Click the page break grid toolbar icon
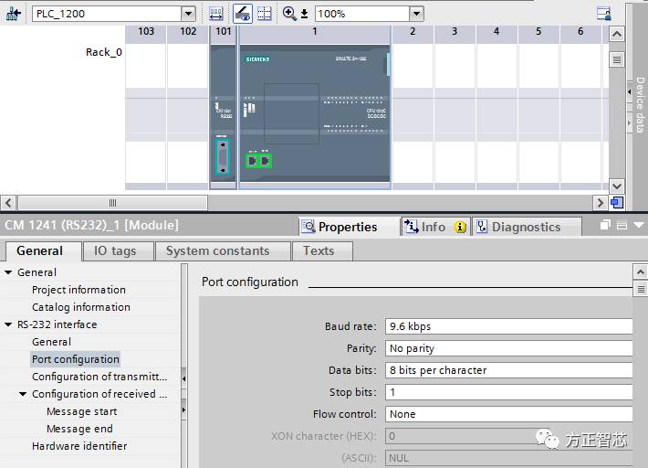 (x=264, y=14)
